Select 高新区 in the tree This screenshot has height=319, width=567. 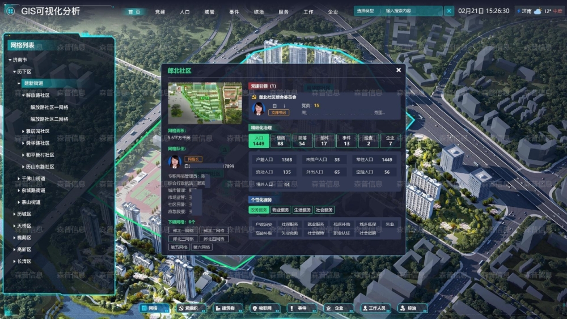click(24, 249)
